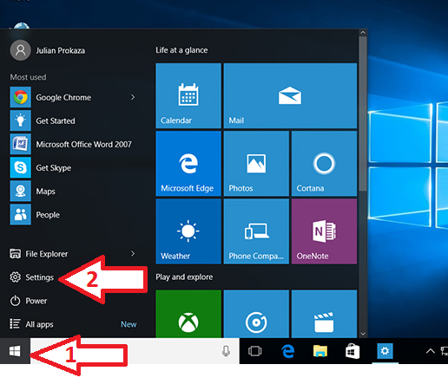
Task: Click the New label beside All apps
Action: point(128,324)
